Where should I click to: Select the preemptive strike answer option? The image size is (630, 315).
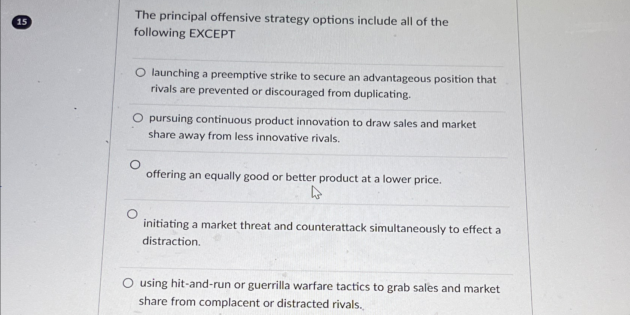click(x=140, y=73)
